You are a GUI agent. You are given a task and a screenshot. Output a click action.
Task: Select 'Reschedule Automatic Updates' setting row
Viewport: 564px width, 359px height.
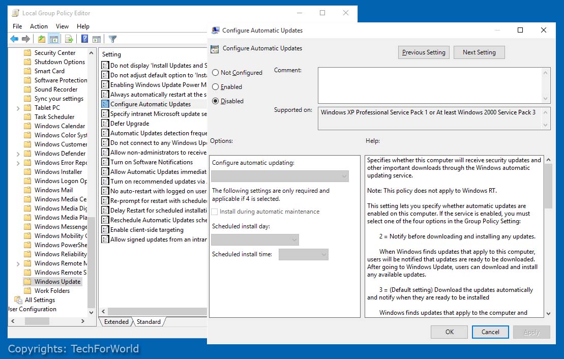click(x=154, y=220)
